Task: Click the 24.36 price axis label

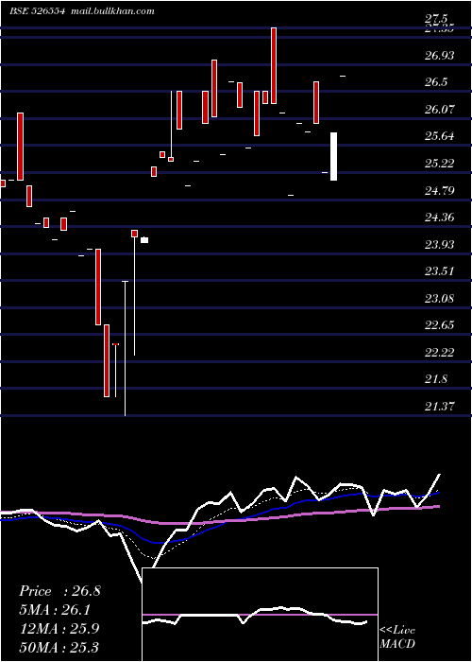Action: pos(440,218)
